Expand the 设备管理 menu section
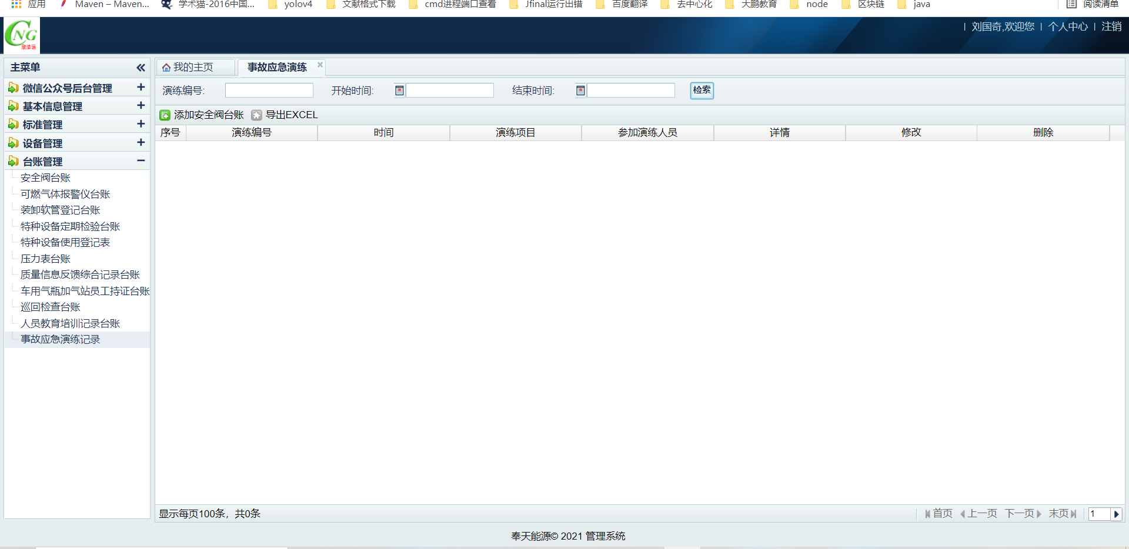Viewport: 1129px width, 549px height. [x=141, y=143]
